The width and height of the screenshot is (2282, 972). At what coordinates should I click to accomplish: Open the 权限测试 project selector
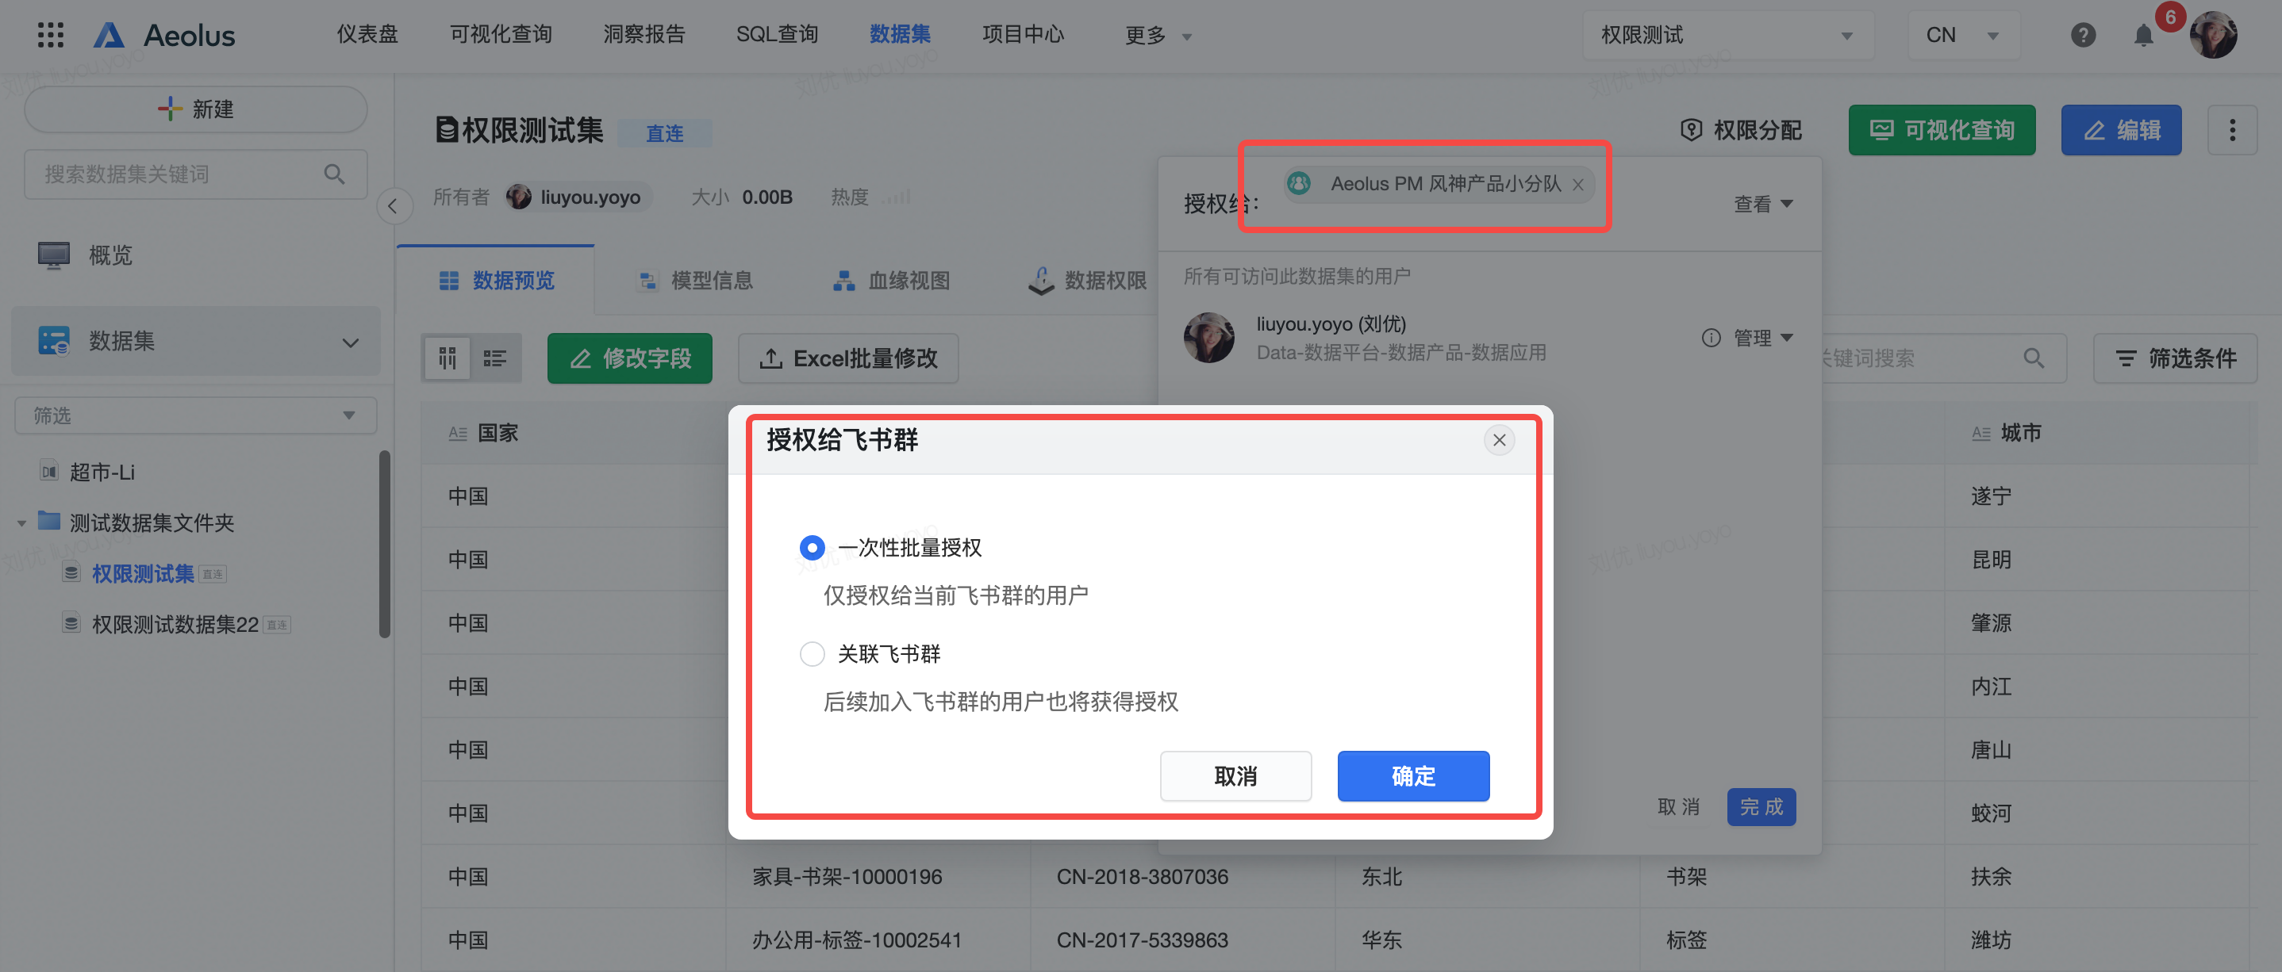click(1726, 36)
